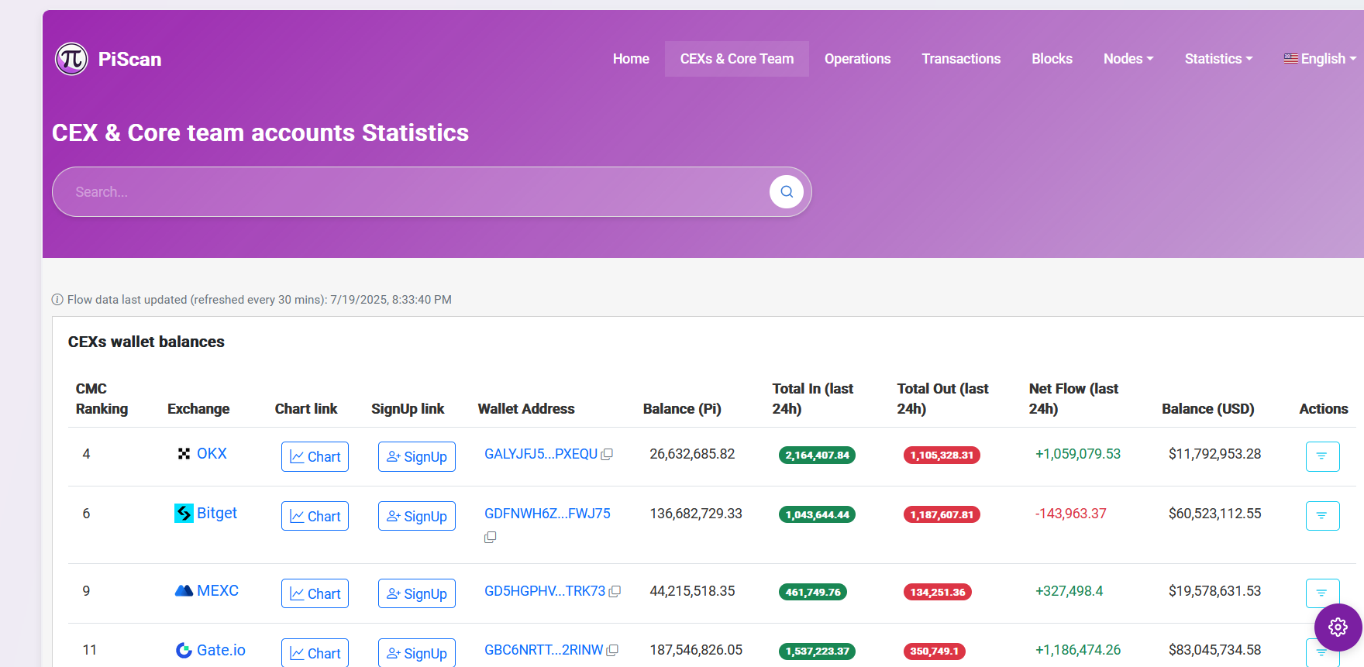This screenshot has height=667, width=1364.
Task: Click Bitget net flow -143,963.37
Action: 1071,514
